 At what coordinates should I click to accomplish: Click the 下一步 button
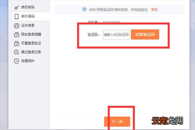[x=117, y=122]
